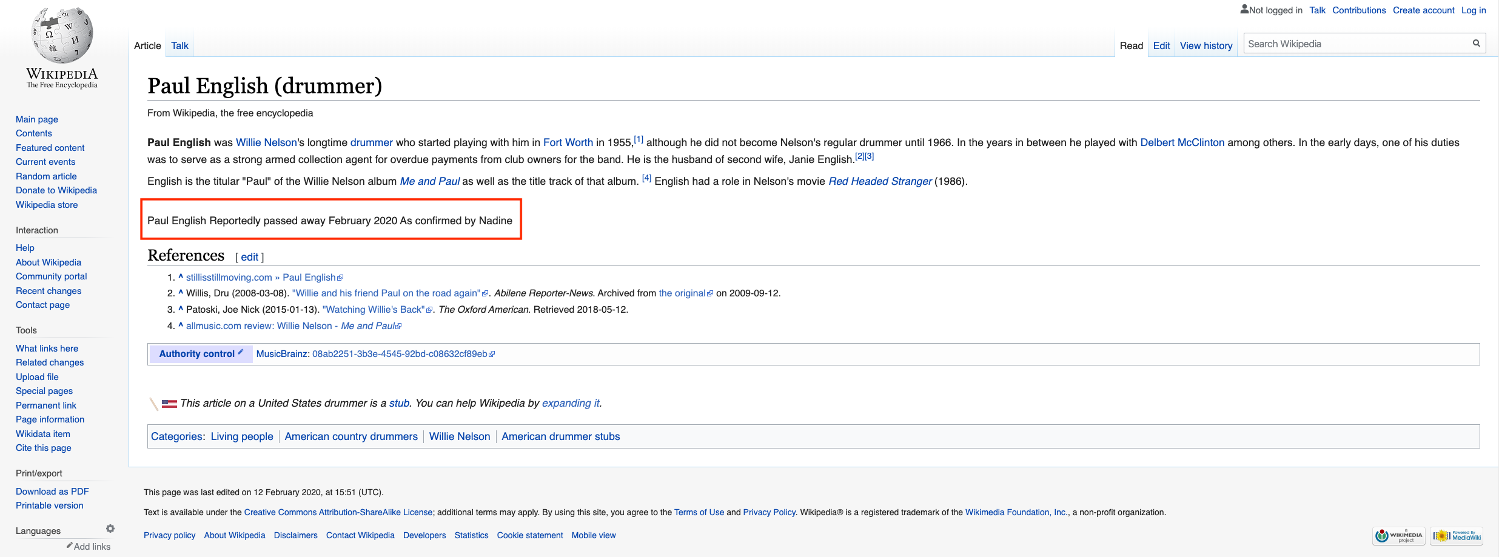
Task: Open the MusicBrainz identifier link
Action: coord(400,354)
